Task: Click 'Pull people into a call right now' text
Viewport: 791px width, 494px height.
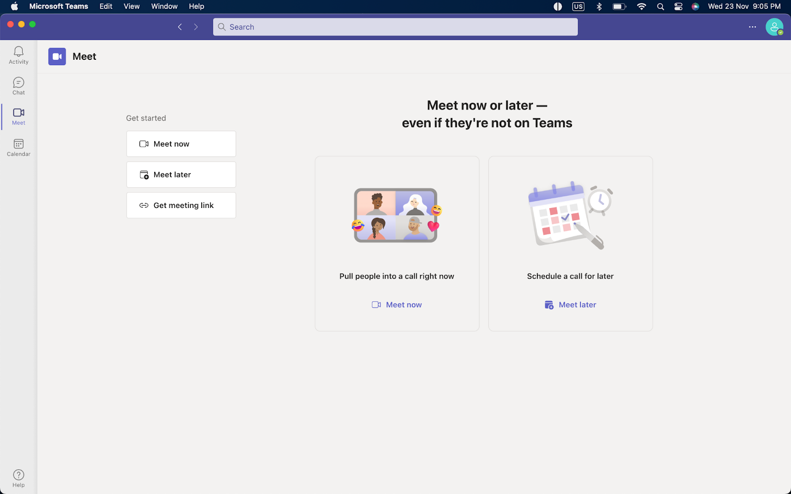Action: tap(397, 276)
